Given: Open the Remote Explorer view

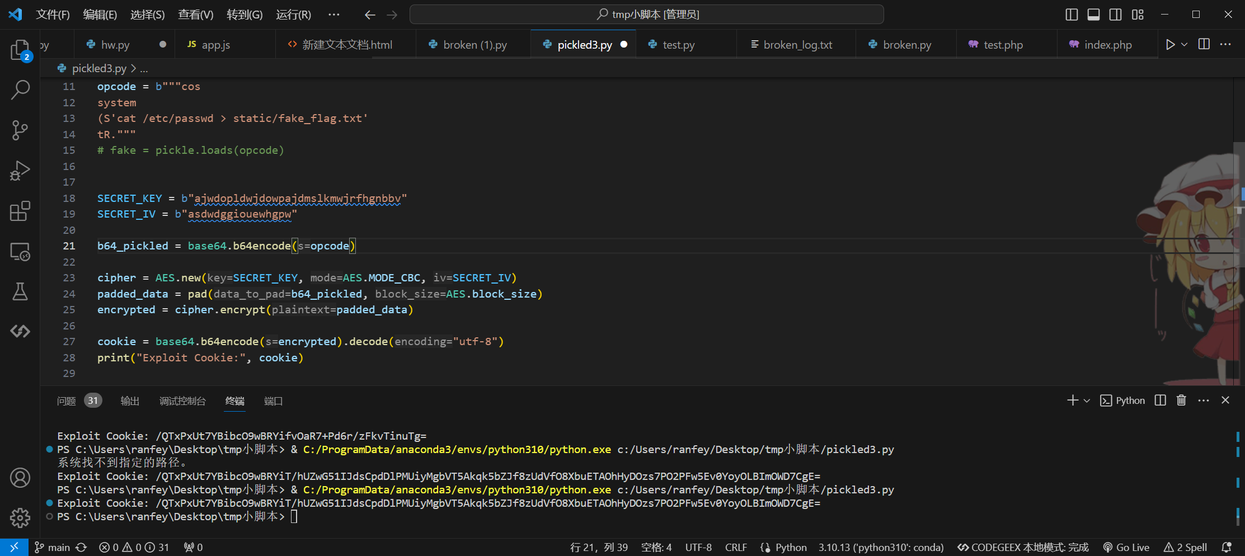Looking at the screenshot, I should tap(20, 251).
